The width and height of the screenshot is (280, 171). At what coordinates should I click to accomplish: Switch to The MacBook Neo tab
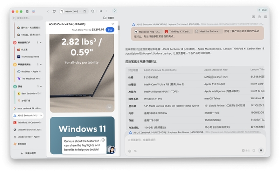coord(29,78)
